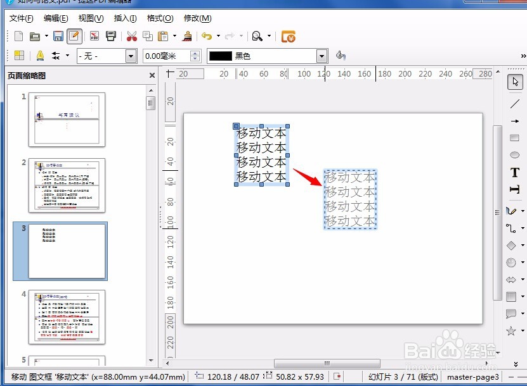Image resolution: width=527 pixels, height=386 pixels.
Task: Click the Copy icon
Action: [148, 36]
